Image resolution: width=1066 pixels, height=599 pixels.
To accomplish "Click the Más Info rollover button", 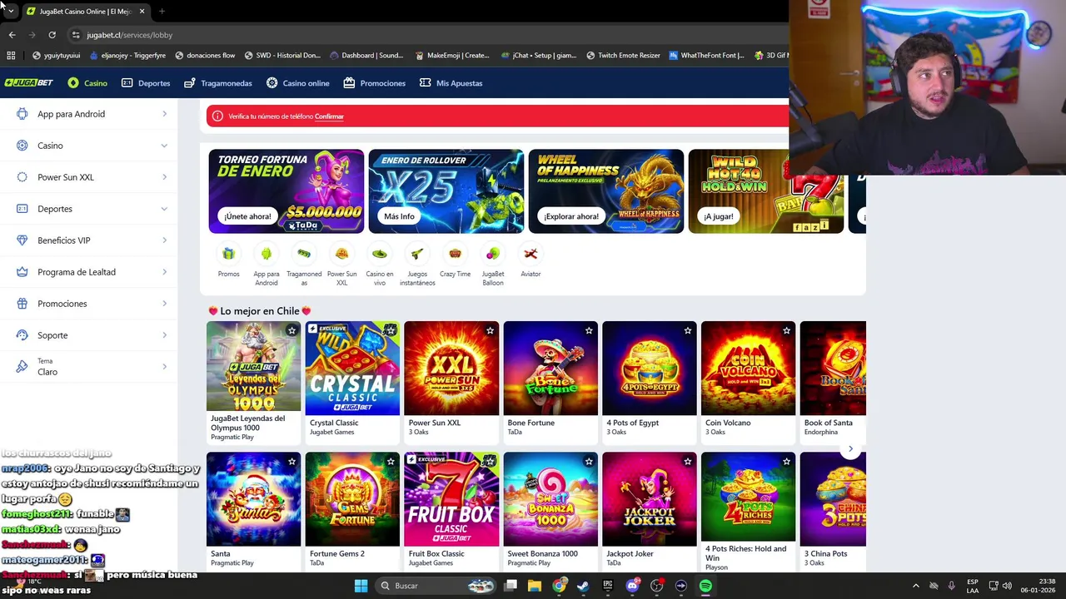I will [399, 216].
